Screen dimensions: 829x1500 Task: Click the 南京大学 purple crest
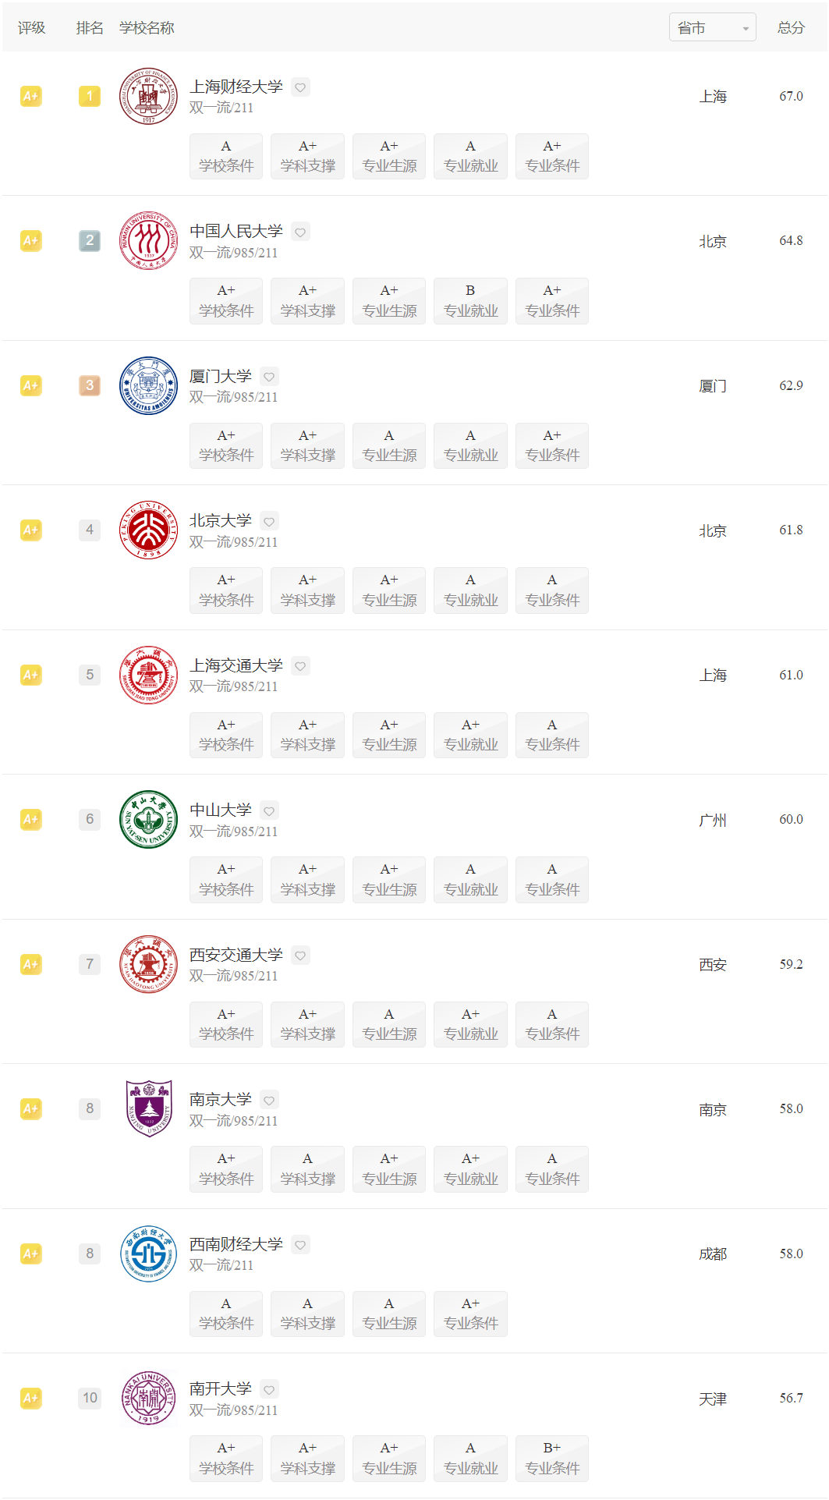pyautogui.click(x=148, y=1108)
